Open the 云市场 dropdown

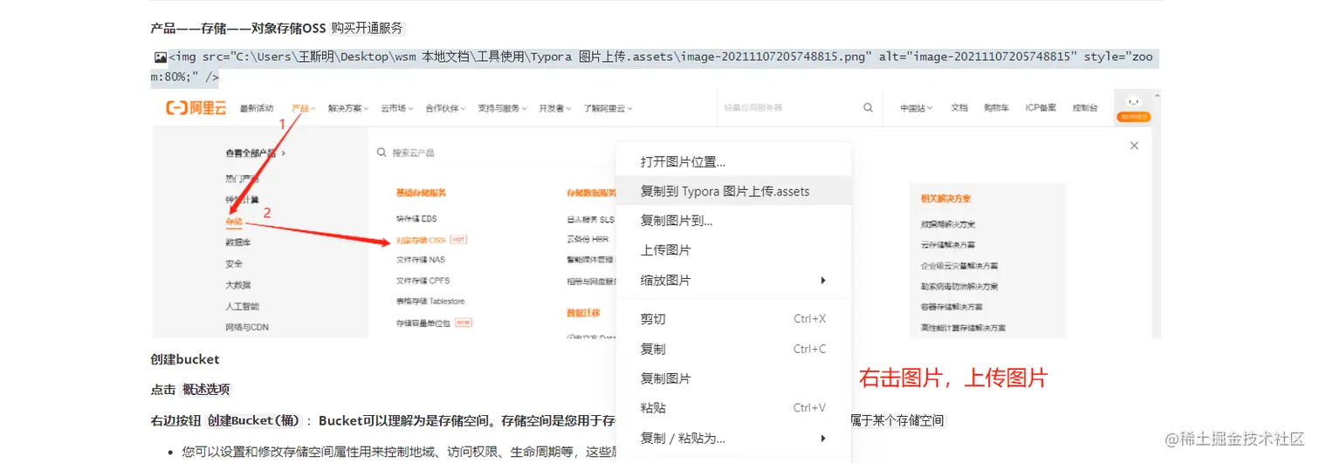(396, 108)
